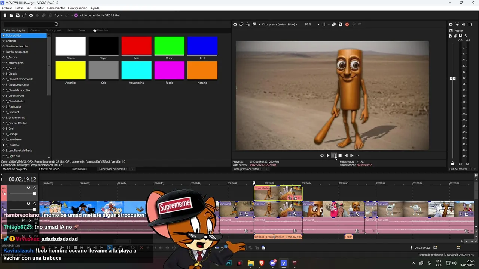Open Master bus FX
479x269 pixels.
[451, 36]
